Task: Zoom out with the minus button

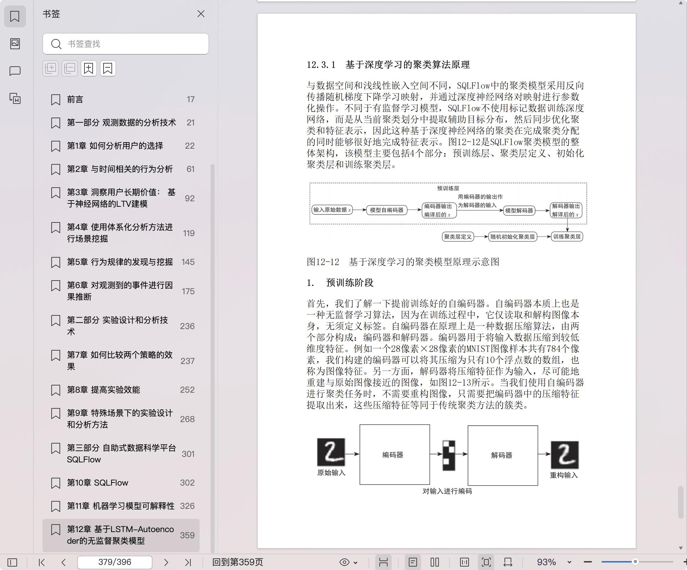Action: (x=588, y=562)
